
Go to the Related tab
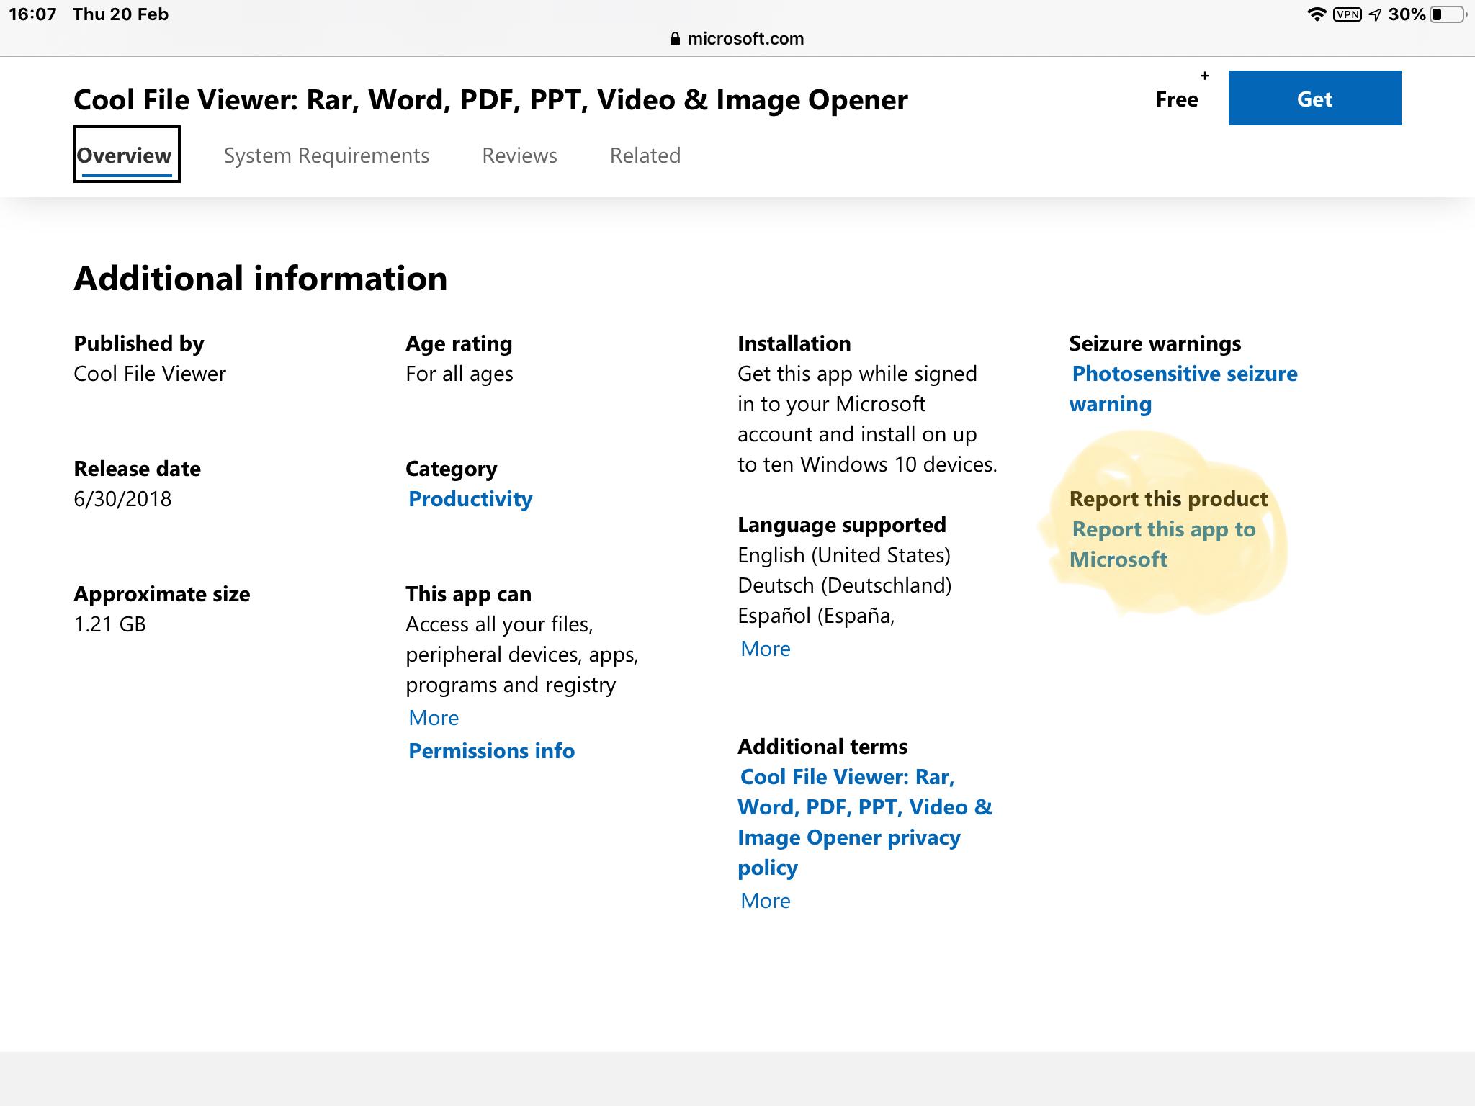click(645, 156)
